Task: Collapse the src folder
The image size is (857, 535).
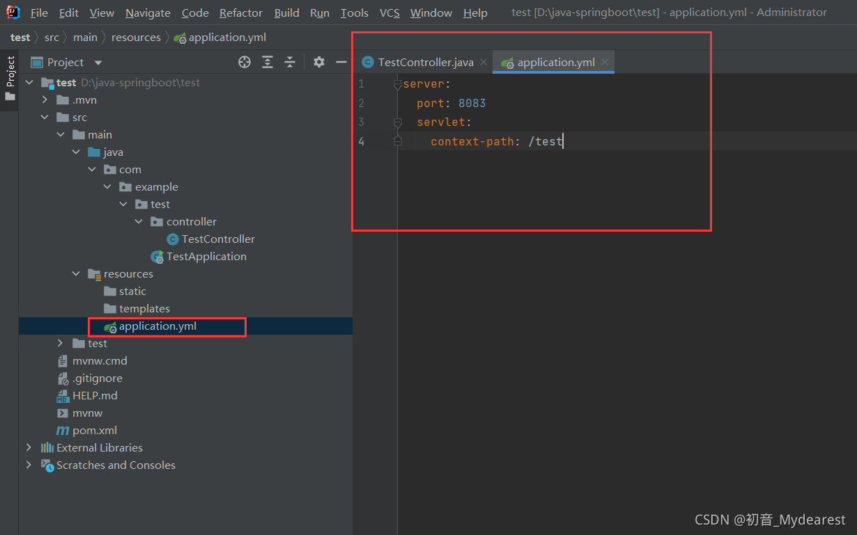Action: point(45,118)
